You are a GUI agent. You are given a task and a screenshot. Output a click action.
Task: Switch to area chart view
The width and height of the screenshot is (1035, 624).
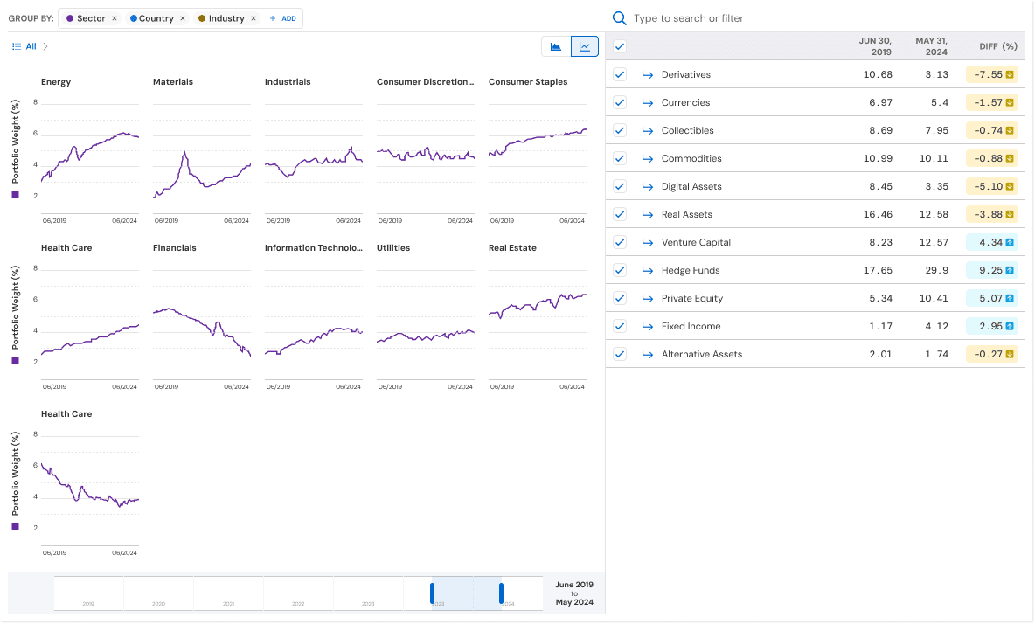[x=556, y=46]
